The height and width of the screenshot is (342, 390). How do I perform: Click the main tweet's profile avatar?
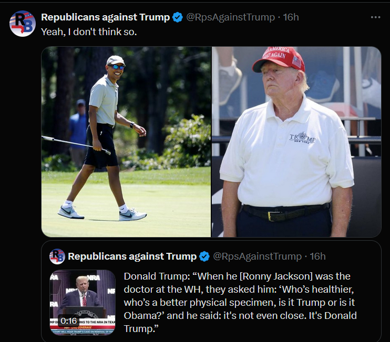23,24
